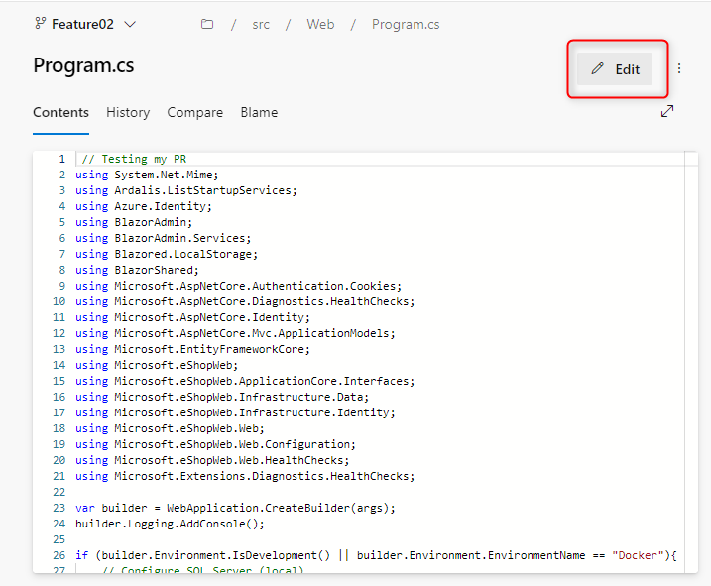The height and width of the screenshot is (586, 711).
Task: Open the more options vertical ellipsis
Action: [x=679, y=69]
